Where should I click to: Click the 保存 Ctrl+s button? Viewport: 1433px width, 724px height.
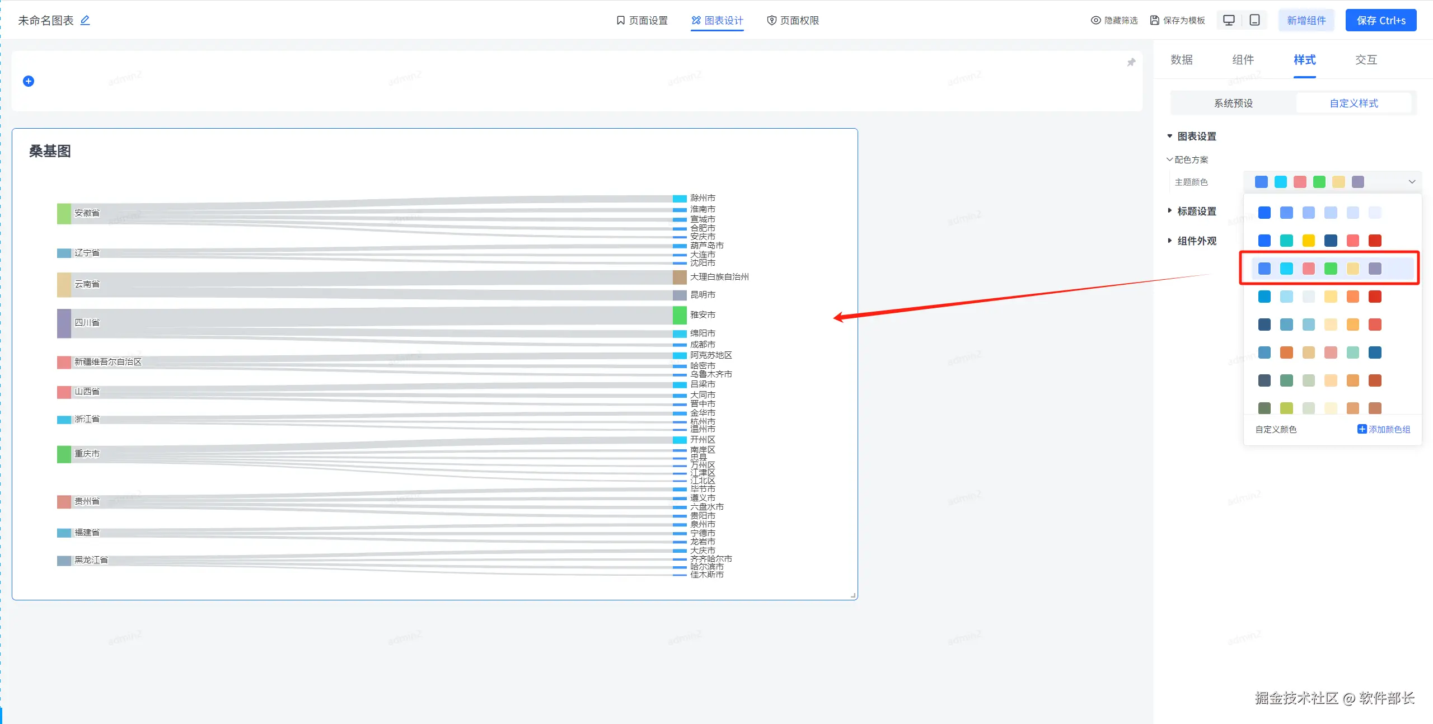click(x=1380, y=20)
